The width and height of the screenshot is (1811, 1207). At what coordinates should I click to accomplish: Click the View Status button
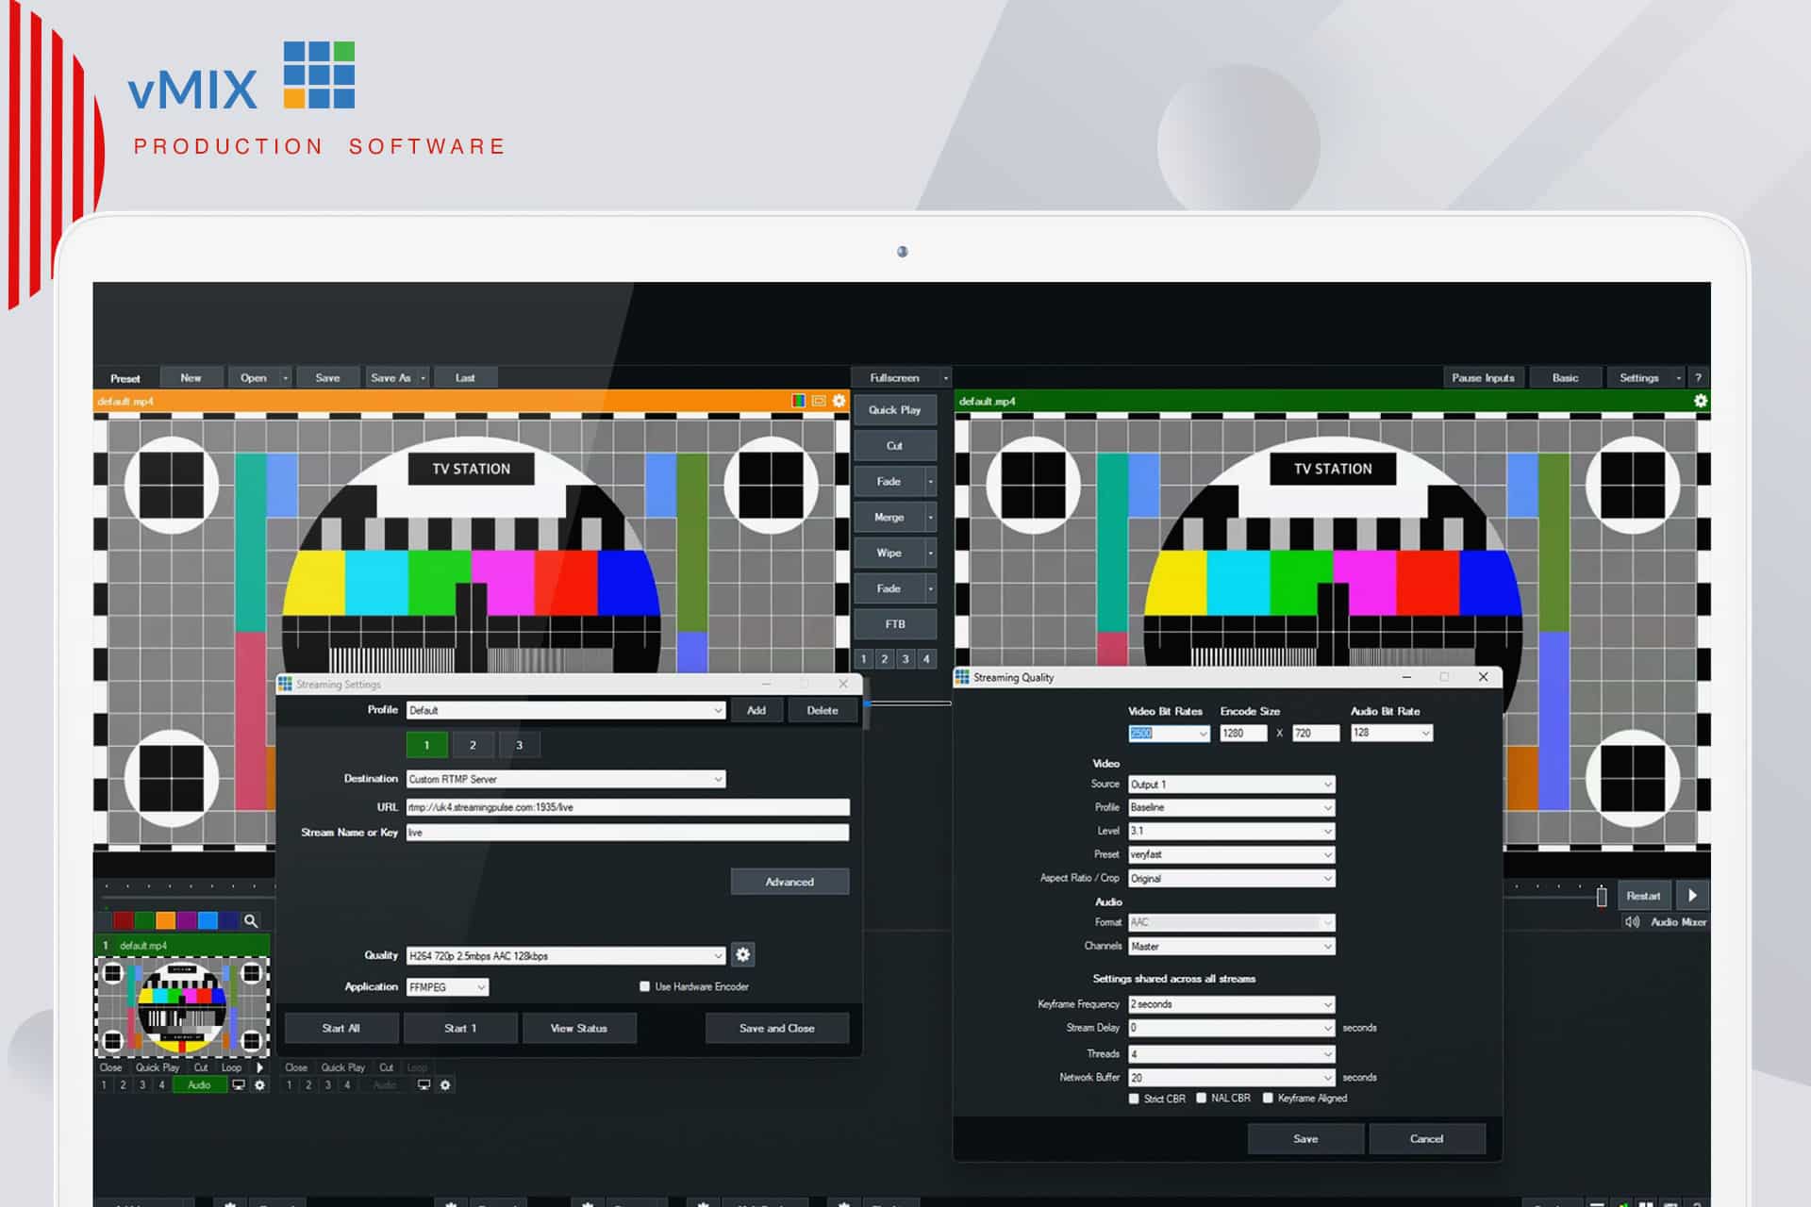[x=578, y=1028]
